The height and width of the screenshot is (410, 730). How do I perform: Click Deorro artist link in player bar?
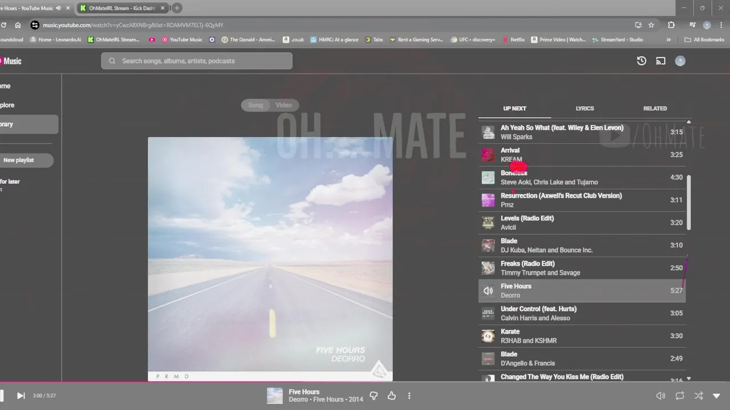[298, 399]
